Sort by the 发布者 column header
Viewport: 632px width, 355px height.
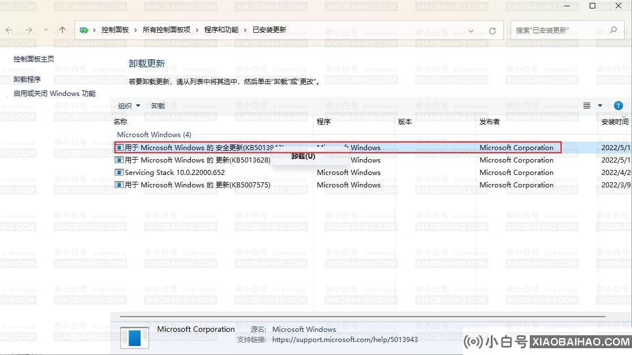(489, 122)
